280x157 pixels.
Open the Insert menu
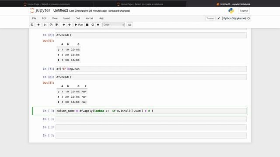click(x=66, y=18)
